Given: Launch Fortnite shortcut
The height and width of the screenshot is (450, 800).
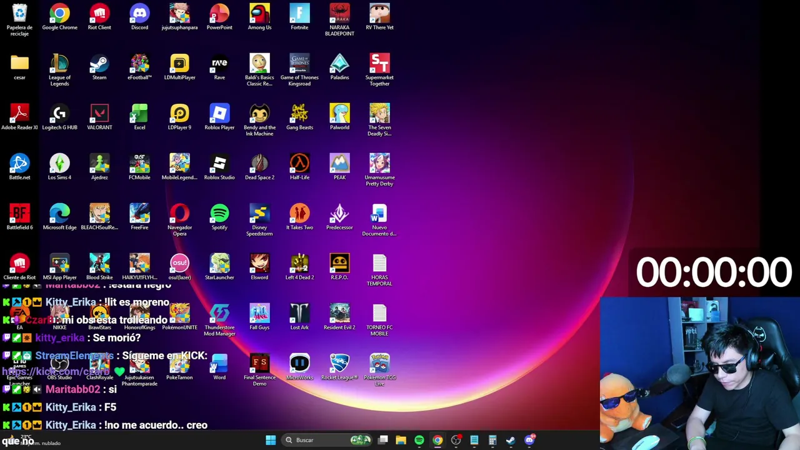Looking at the screenshot, I should coord(299,17).
